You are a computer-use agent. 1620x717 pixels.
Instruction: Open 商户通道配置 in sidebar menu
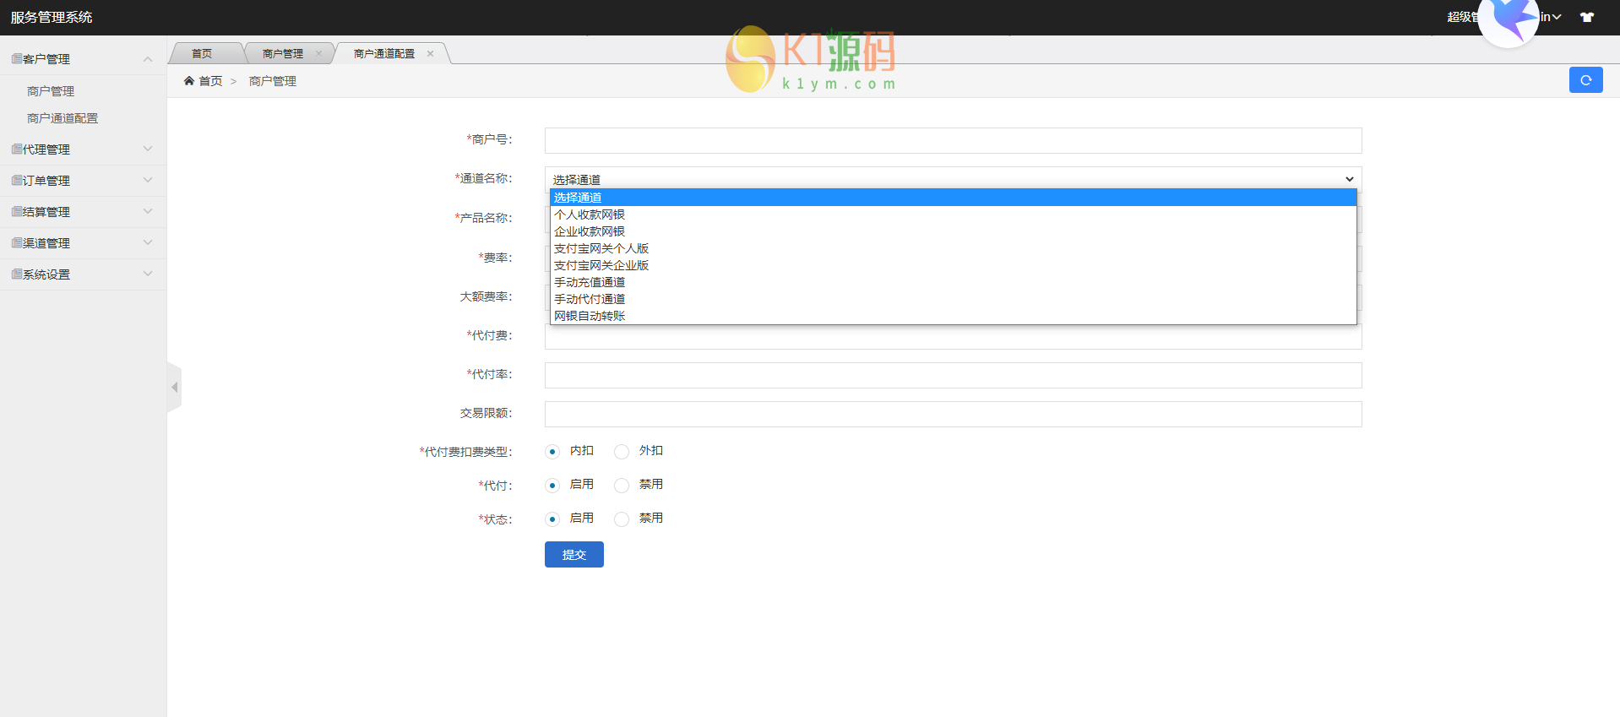click(63, 118)
